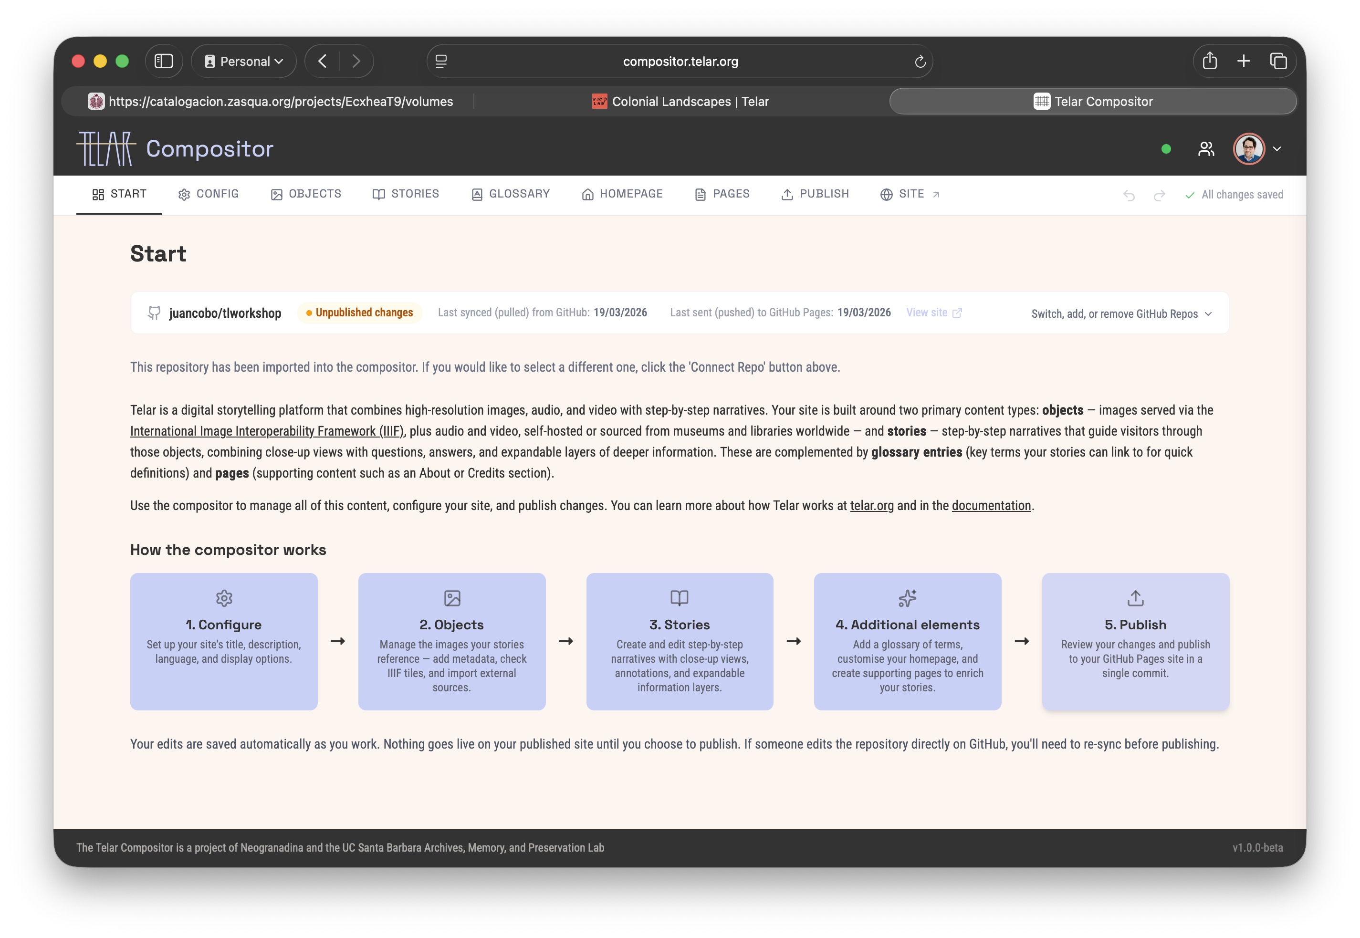The width and height of the screenshot is (1360, 938).
Task: Click the GitHub repo icon beside juancobo/tlworkshop
Action: click(154, 313)
